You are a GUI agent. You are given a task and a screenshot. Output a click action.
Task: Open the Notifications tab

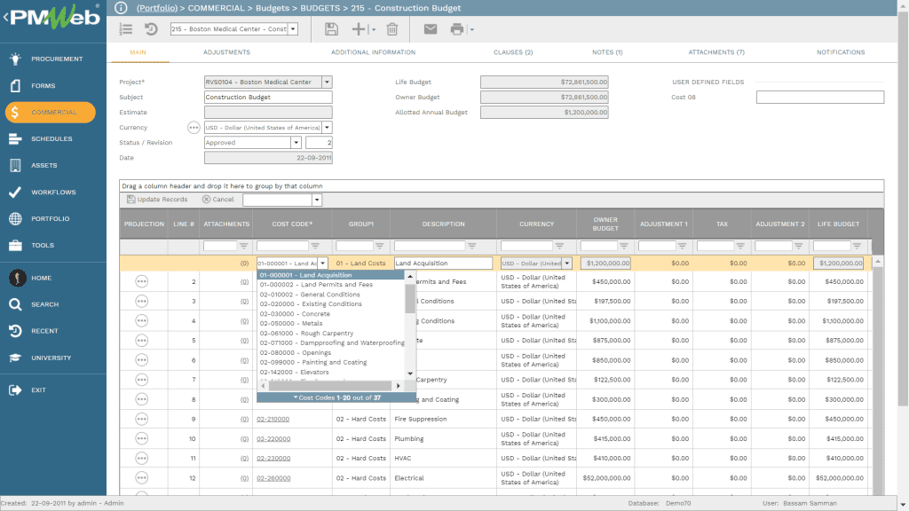pyautogui.click(x=841, y=52)
